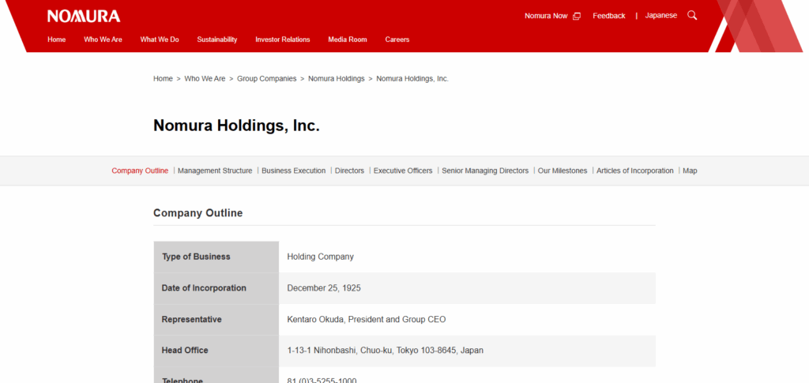Click the Nomura Now external link icon
This screenshot has height=383, width=809.
point(577,16)
